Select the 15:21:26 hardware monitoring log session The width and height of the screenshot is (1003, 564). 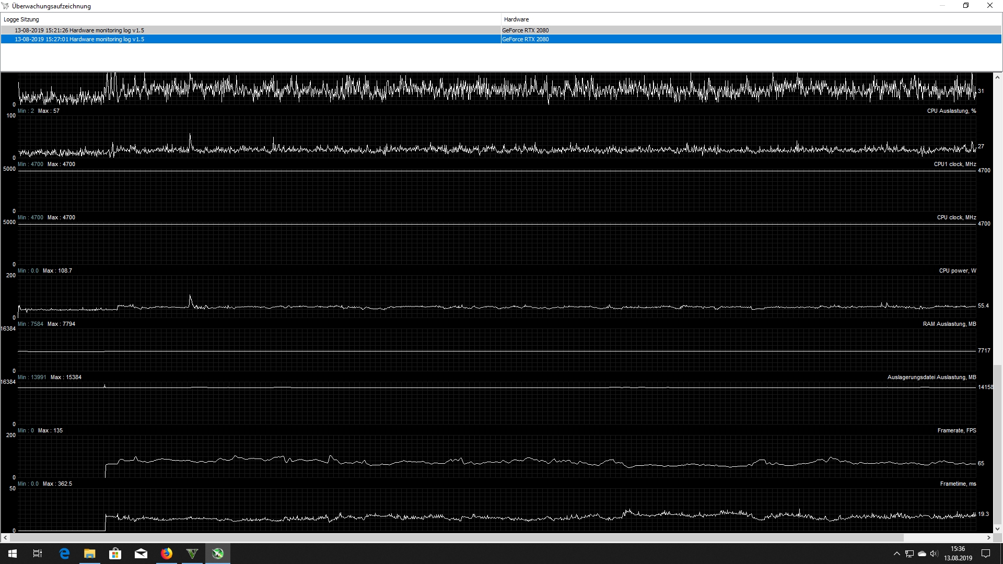79,30
